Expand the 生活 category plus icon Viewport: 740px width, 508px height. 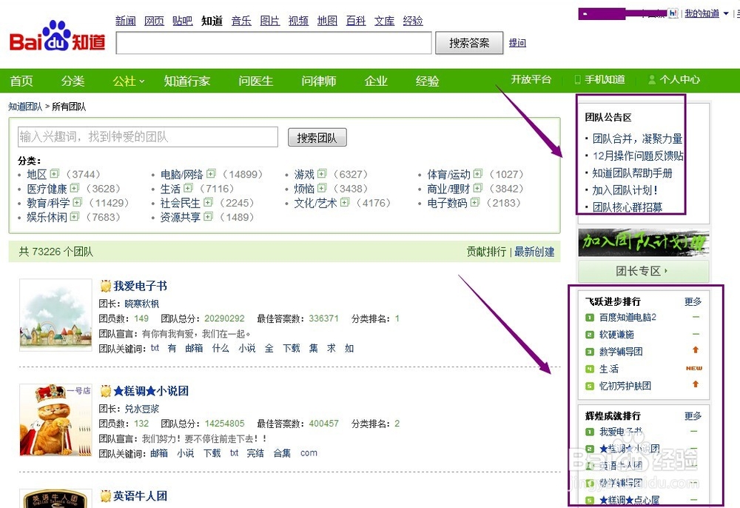188,188
